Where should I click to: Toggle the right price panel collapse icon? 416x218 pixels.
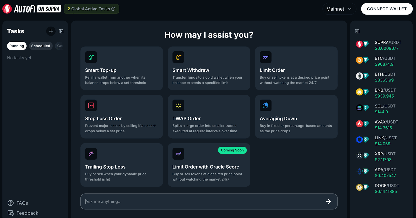click(x=357, y=31)
